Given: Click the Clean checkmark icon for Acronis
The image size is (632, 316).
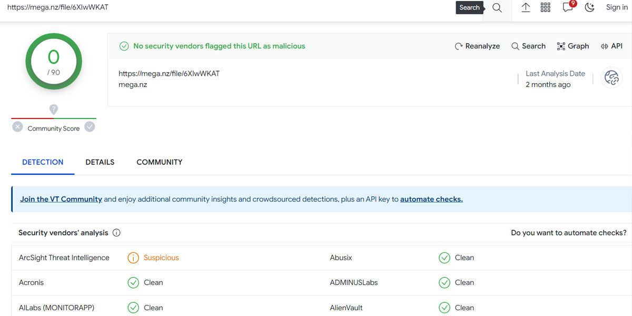Looking at the screenshot, I should (x=133, y=283).
